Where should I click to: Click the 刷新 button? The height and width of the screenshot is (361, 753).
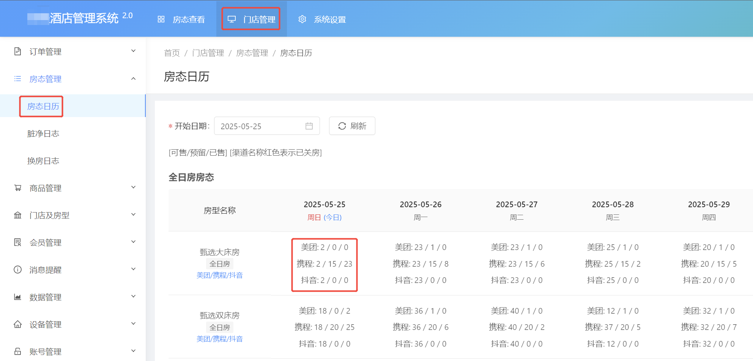tap(352, 126)
